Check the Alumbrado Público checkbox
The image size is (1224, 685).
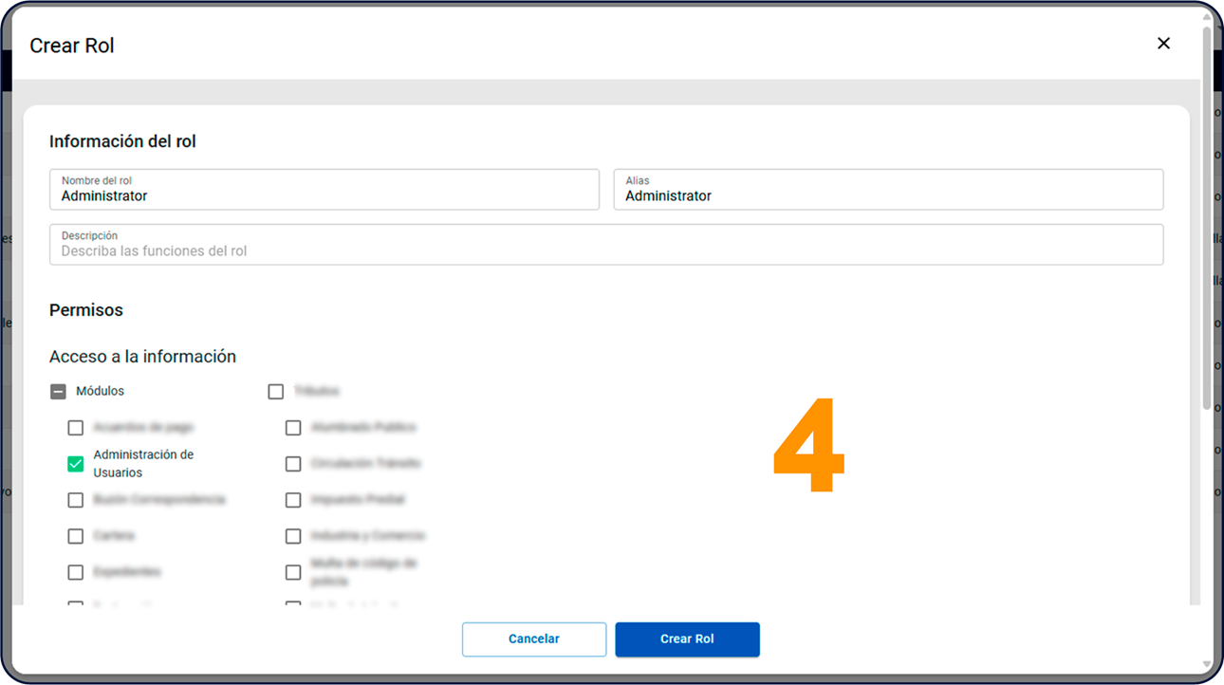click(x=293, y=428)
